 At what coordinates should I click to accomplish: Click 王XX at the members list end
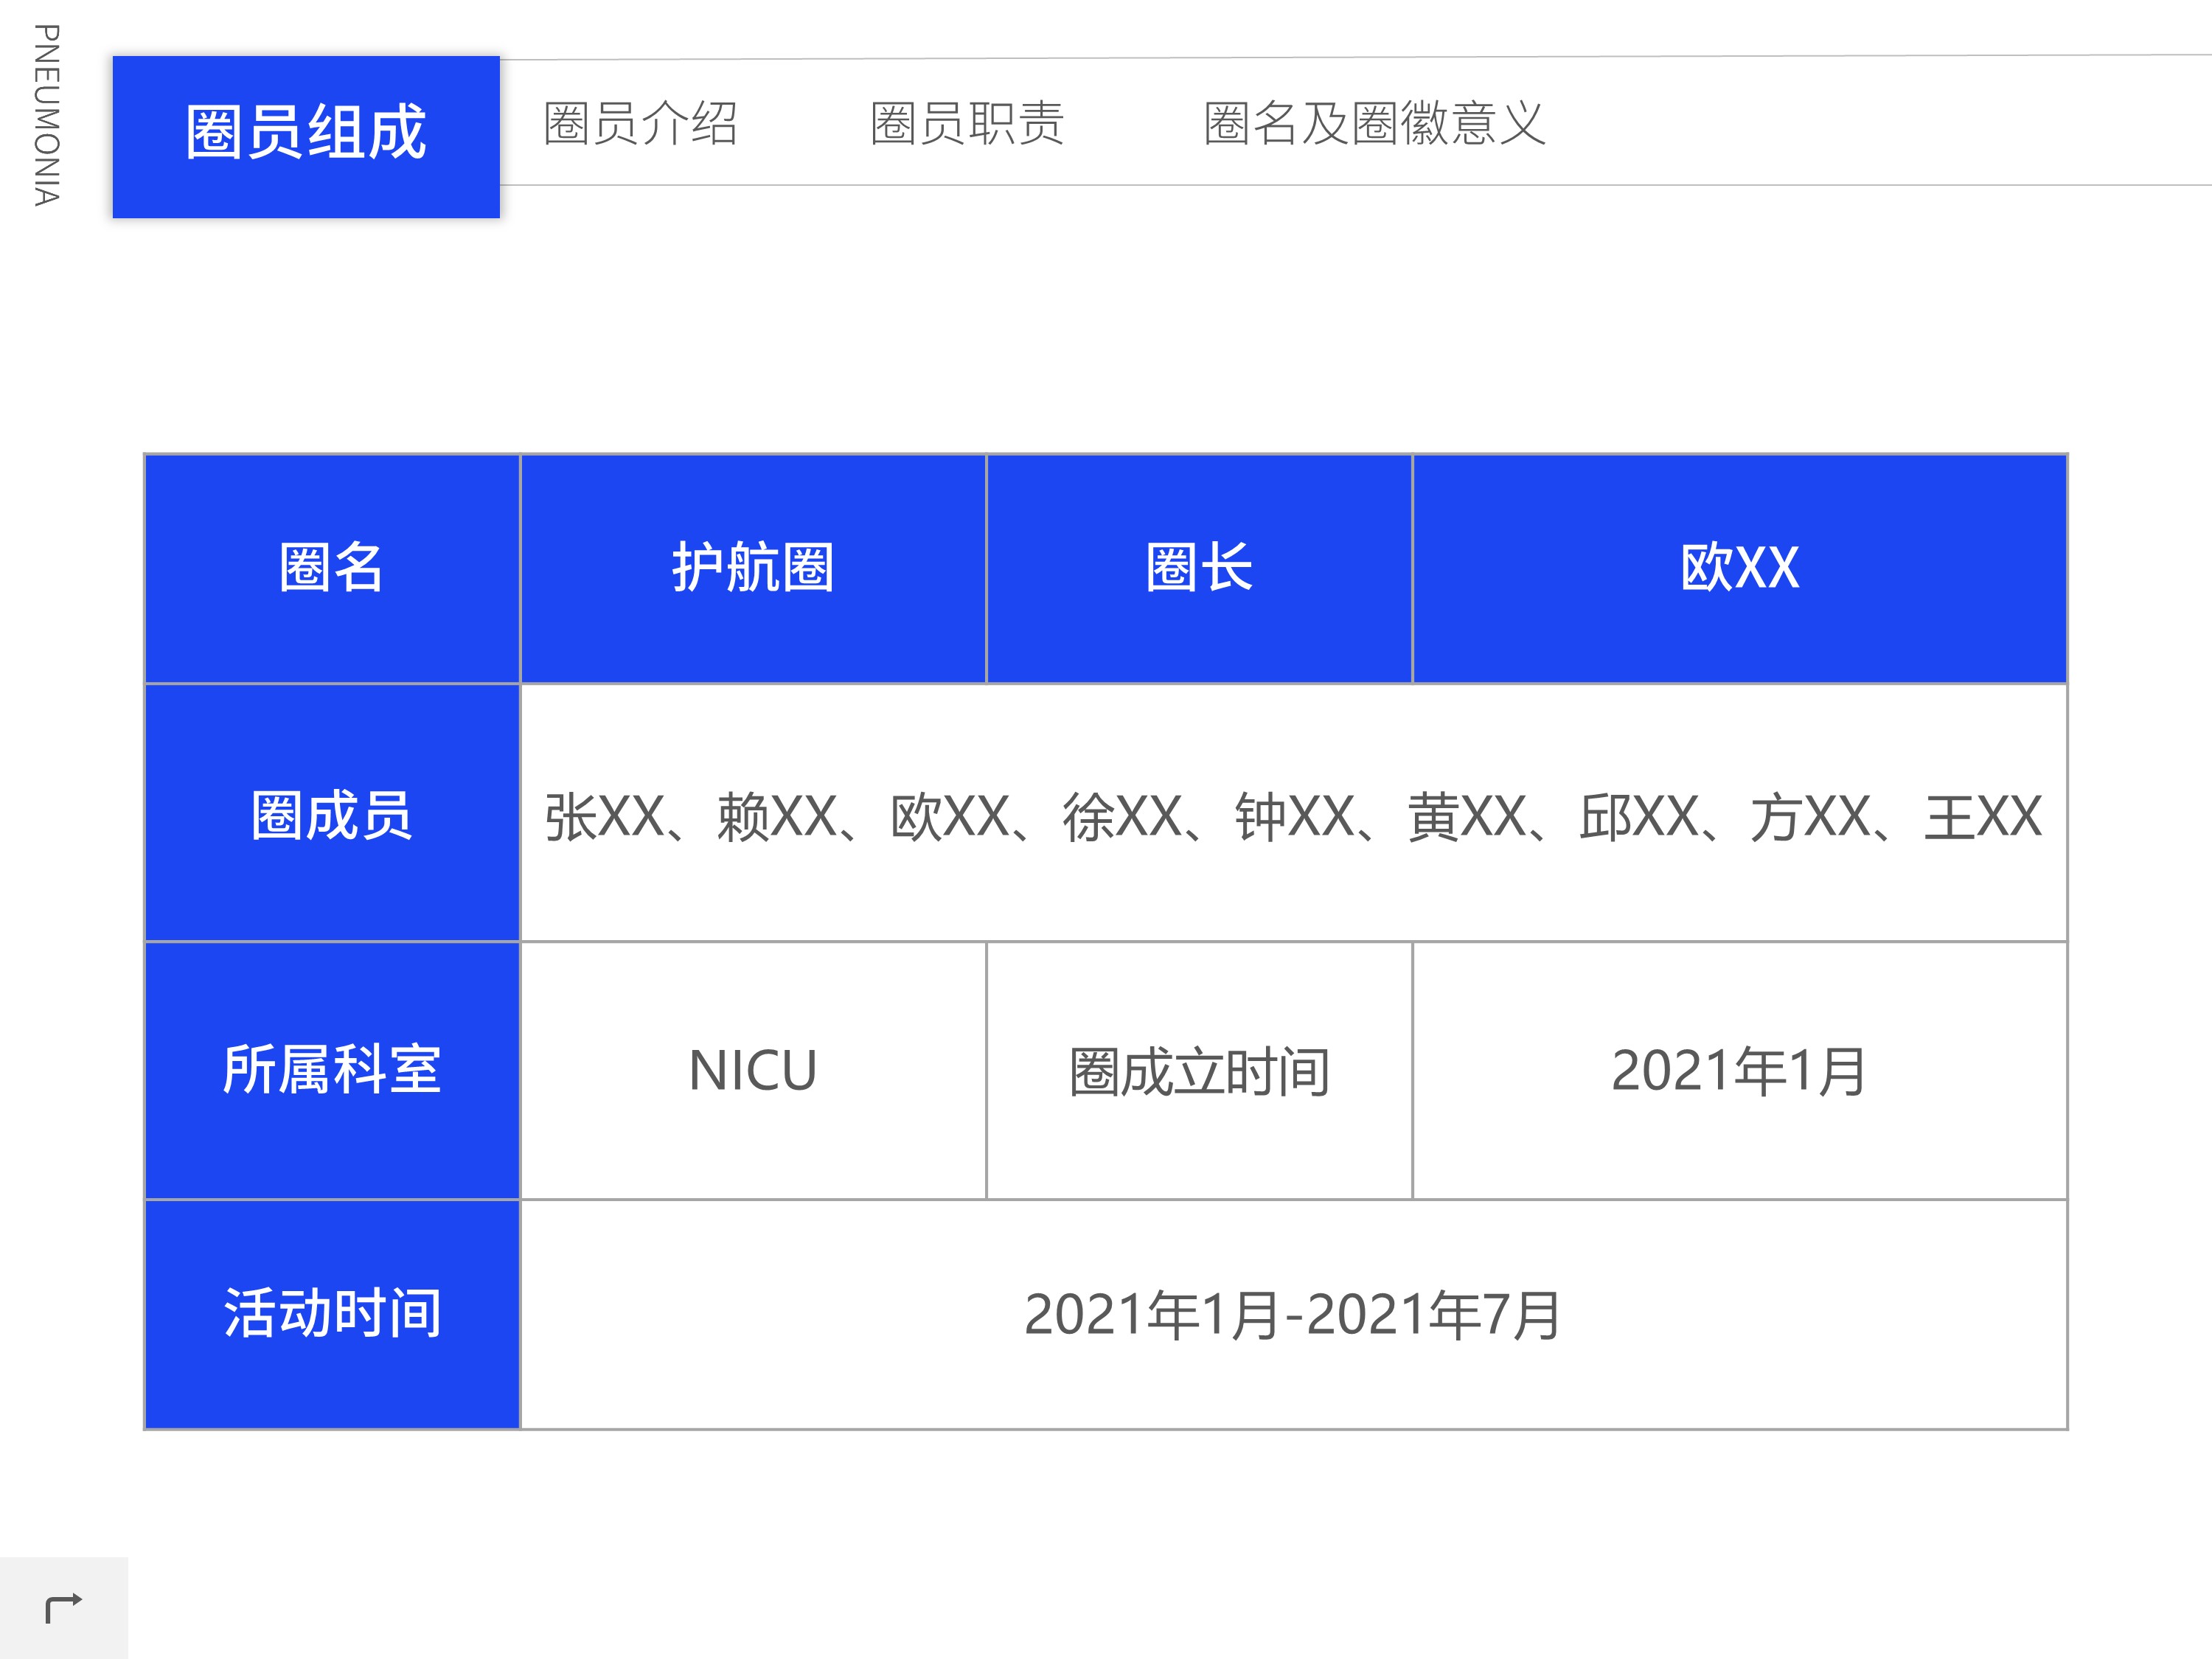tap(1983, 817)
